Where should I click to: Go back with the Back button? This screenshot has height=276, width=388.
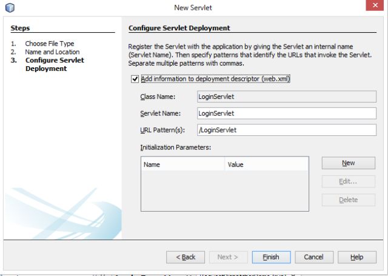[186, 257]
